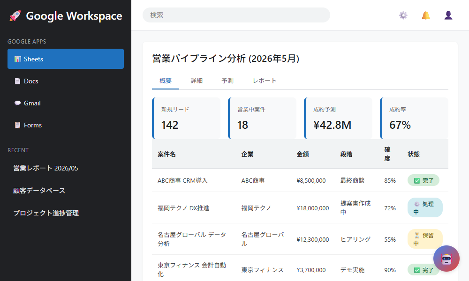Image resolution: width=469 pixels, height=281 pixels.
Task: Click the hourglass icon in 保留中 badge
Action: 416,236
